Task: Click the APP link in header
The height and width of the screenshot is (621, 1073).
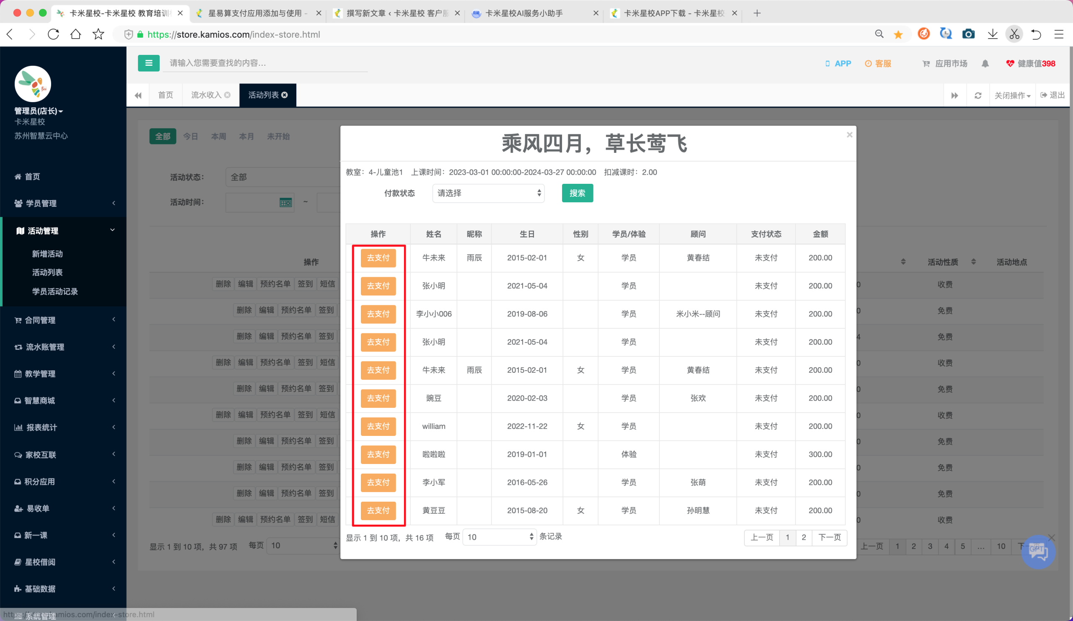Action: click(x=838, y=63)
